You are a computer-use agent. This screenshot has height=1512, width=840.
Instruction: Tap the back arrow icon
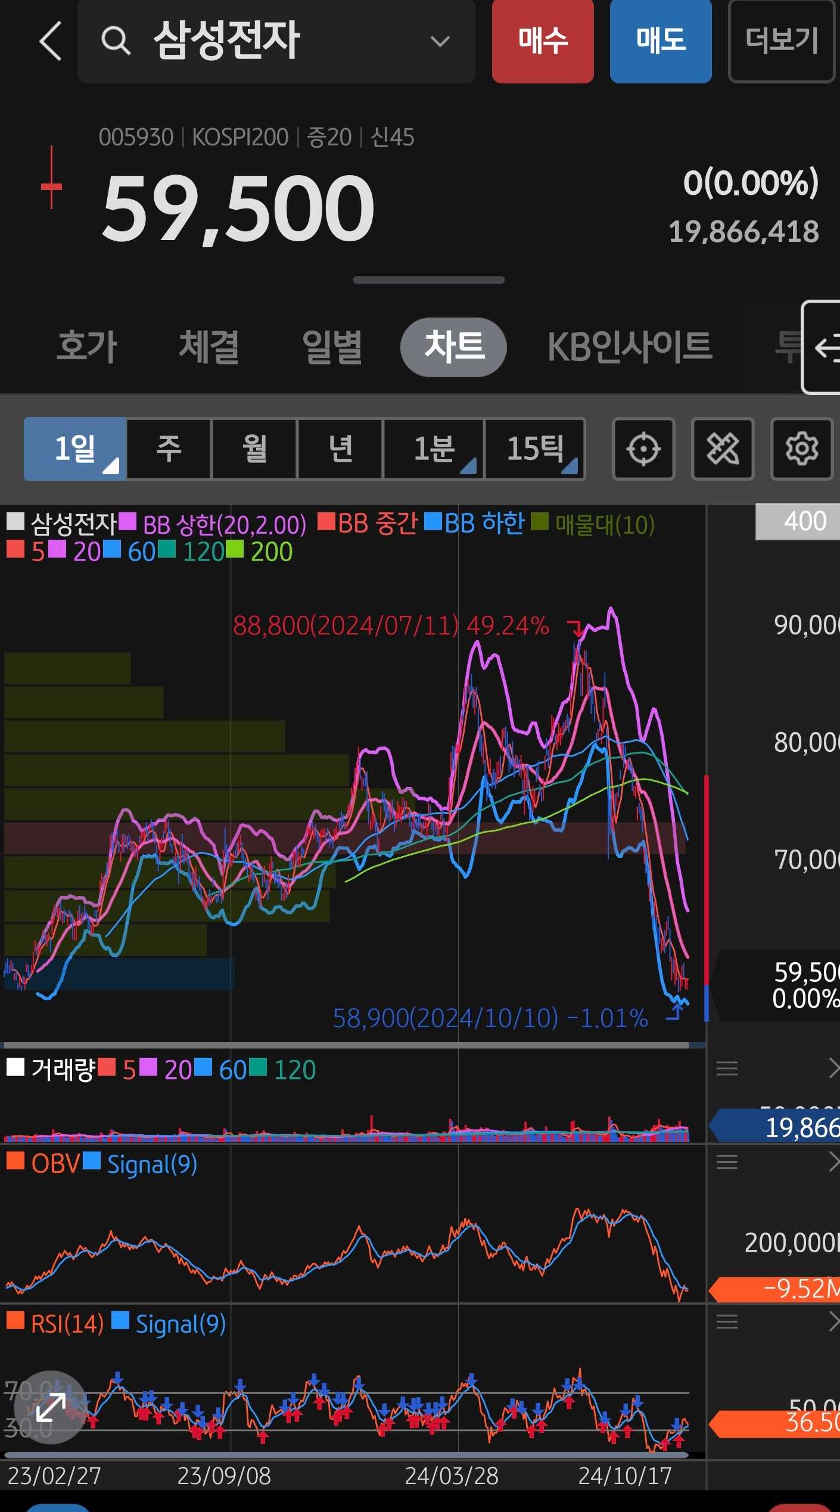click(x=51, y=41)
